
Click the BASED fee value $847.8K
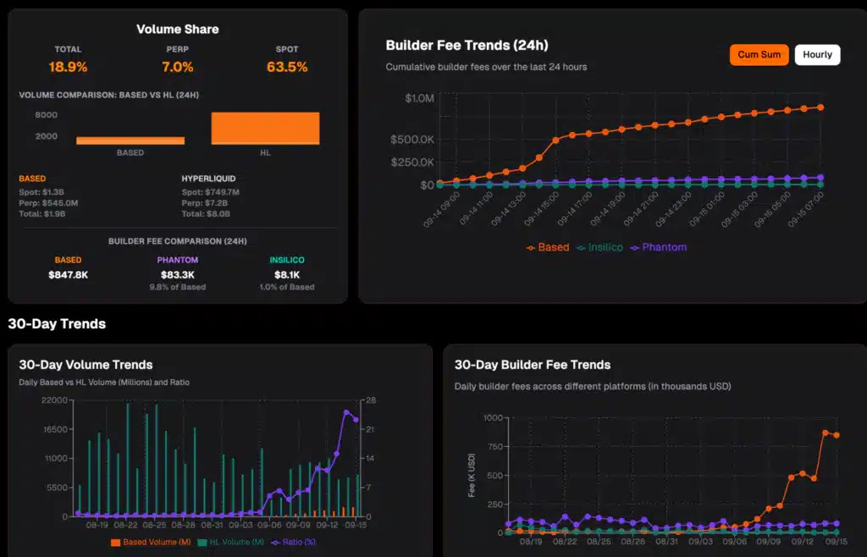coord(68,273)
